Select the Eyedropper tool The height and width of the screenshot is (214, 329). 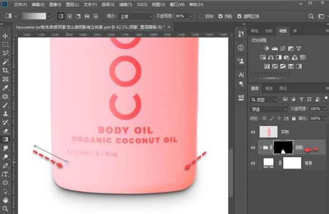5,88
